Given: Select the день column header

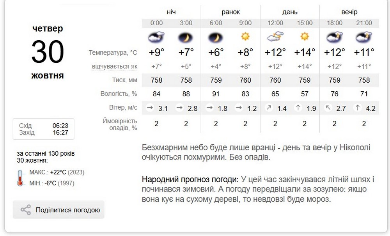Looking at the screenshot, I should tap(290, 11).
